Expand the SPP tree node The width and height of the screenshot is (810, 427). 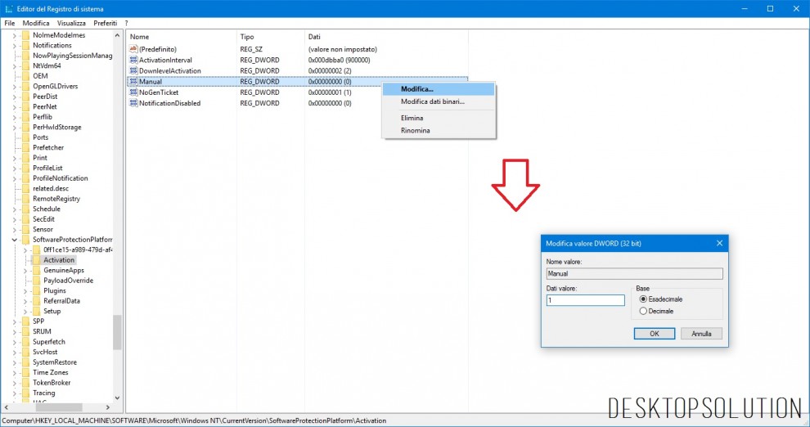click(15, 321)
